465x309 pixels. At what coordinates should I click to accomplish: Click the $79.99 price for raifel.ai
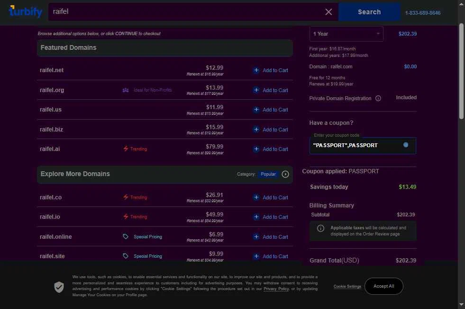click(214, 147)
